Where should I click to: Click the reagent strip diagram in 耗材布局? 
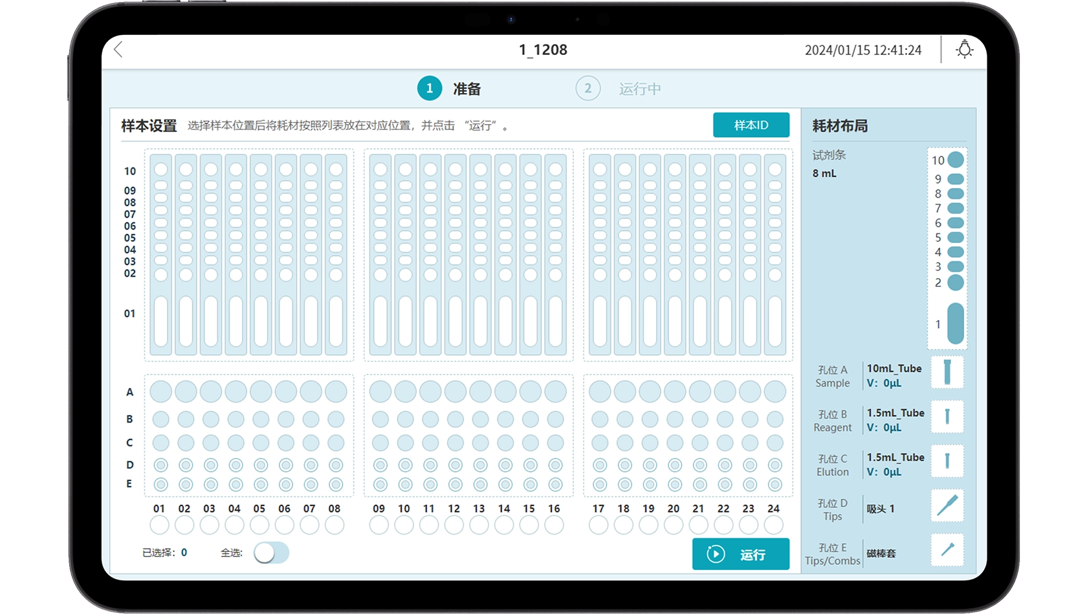pyautogui.click(x=947, y=249)
